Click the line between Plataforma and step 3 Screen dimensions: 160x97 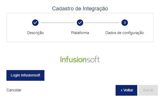pos(102,23)
